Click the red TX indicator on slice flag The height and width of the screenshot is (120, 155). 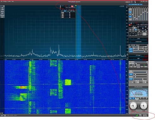point(72,6)
